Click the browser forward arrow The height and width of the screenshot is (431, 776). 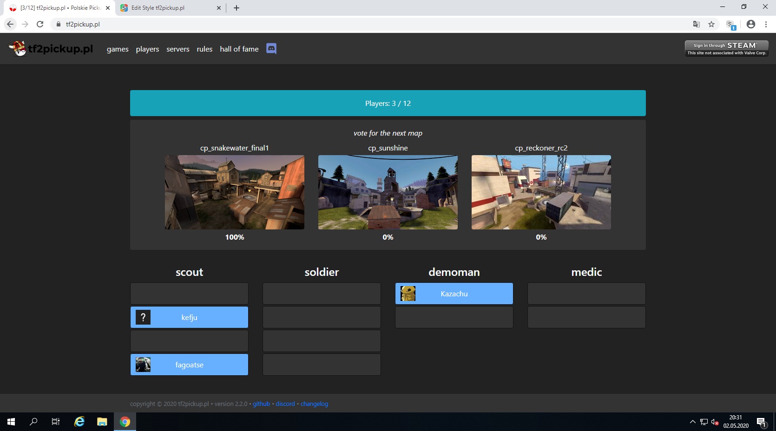click(25, 24)
